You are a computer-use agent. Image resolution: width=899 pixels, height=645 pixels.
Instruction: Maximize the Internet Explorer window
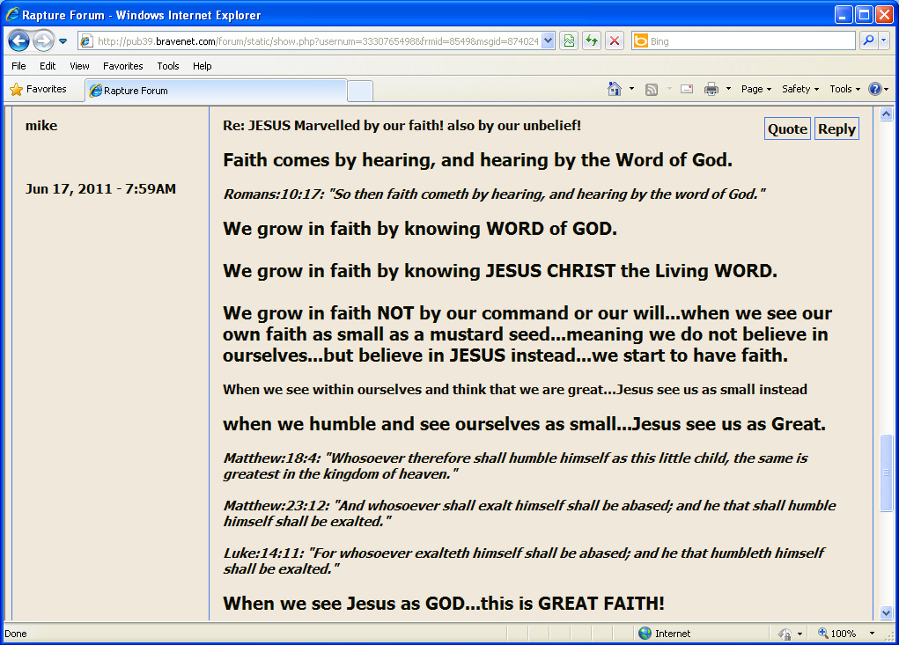(864, 15)
